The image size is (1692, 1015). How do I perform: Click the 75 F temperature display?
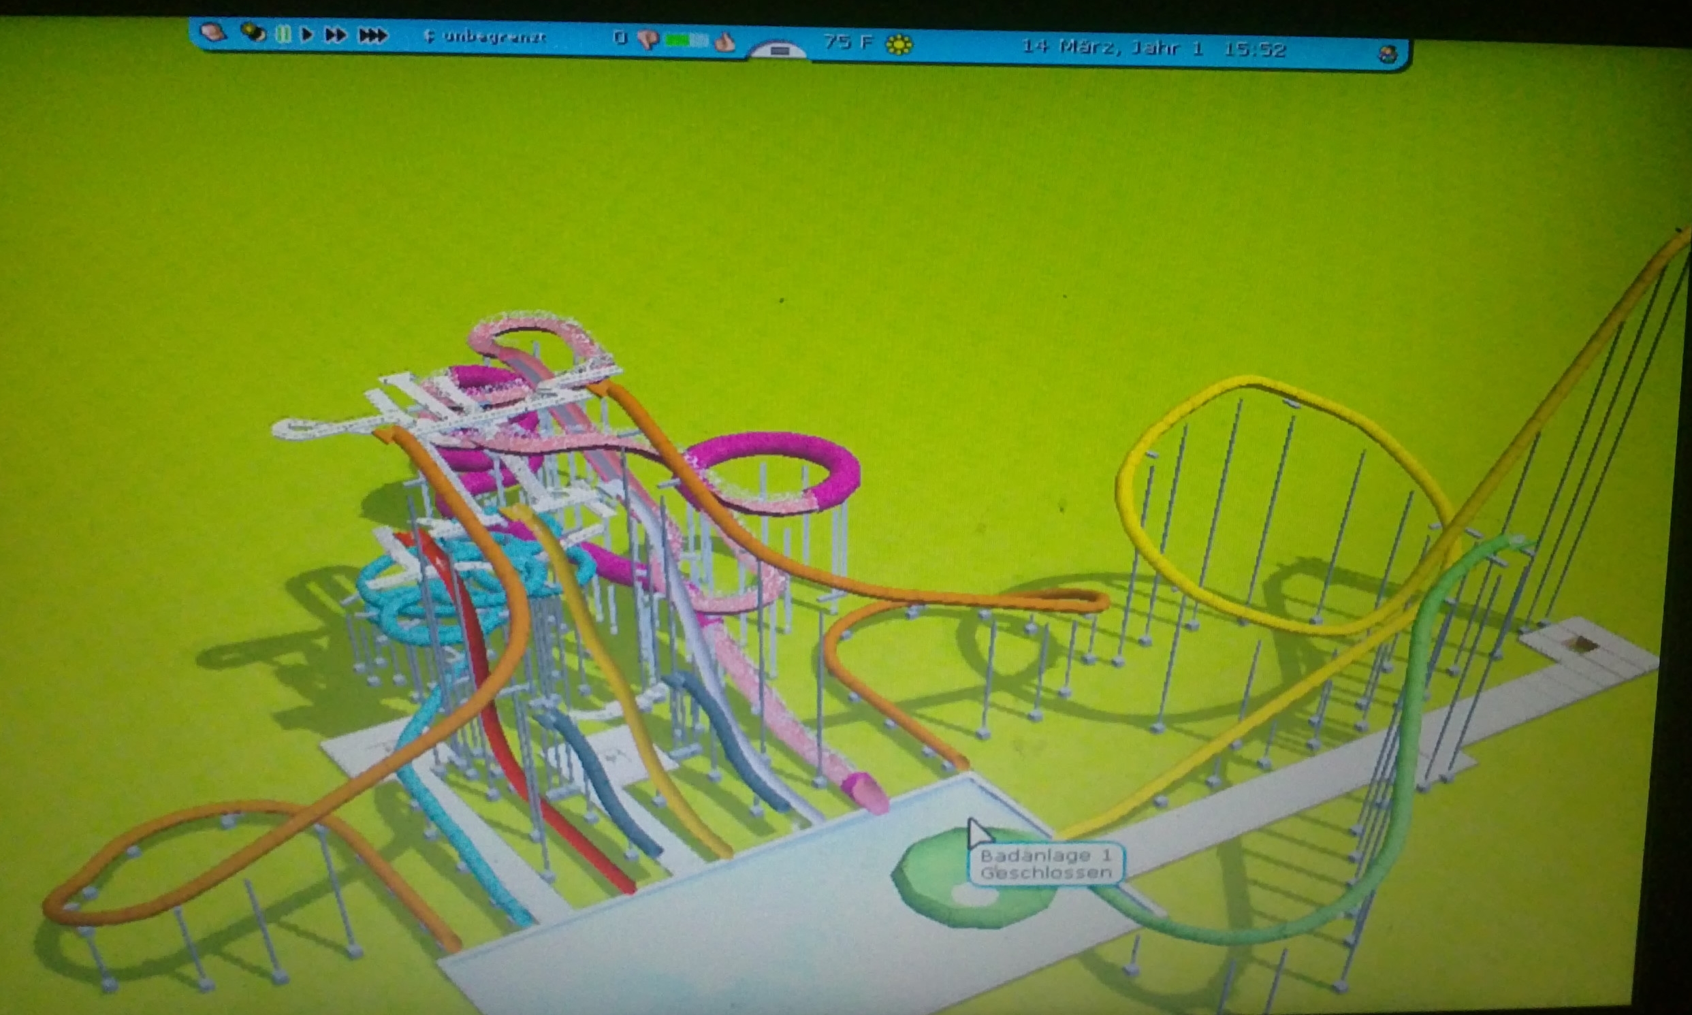point(848,43)
